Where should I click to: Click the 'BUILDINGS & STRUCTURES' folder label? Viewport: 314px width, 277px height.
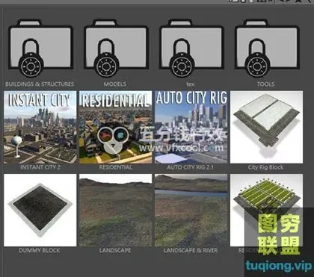pyautogui.click(x=40, y=84)
